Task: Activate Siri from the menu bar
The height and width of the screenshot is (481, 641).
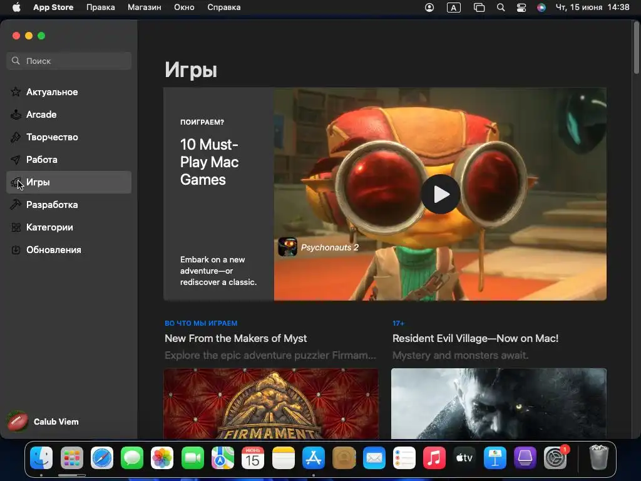Action: tap(541, 8)
